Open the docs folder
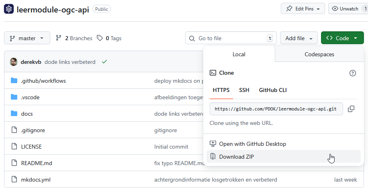Viewport: 368px width, 190px height. click(27, 114)
